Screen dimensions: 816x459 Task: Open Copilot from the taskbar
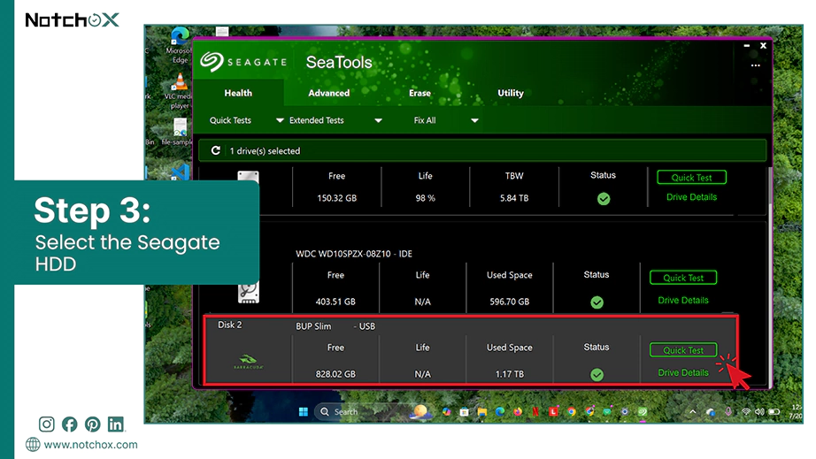pos(447,412)
